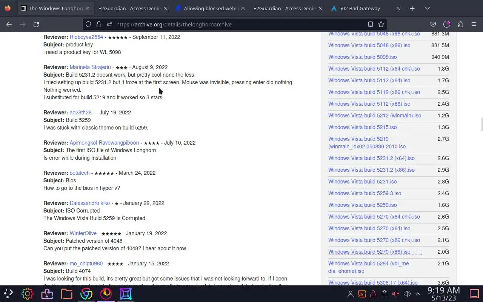Toggle reader view in the address bar
Image resolution: width=483 pixels, height=302 pixels.
point(371,24)
